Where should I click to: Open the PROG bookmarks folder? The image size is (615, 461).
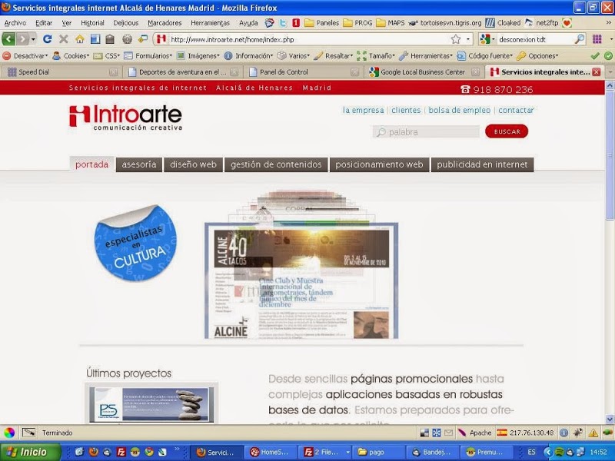point(357,23)
